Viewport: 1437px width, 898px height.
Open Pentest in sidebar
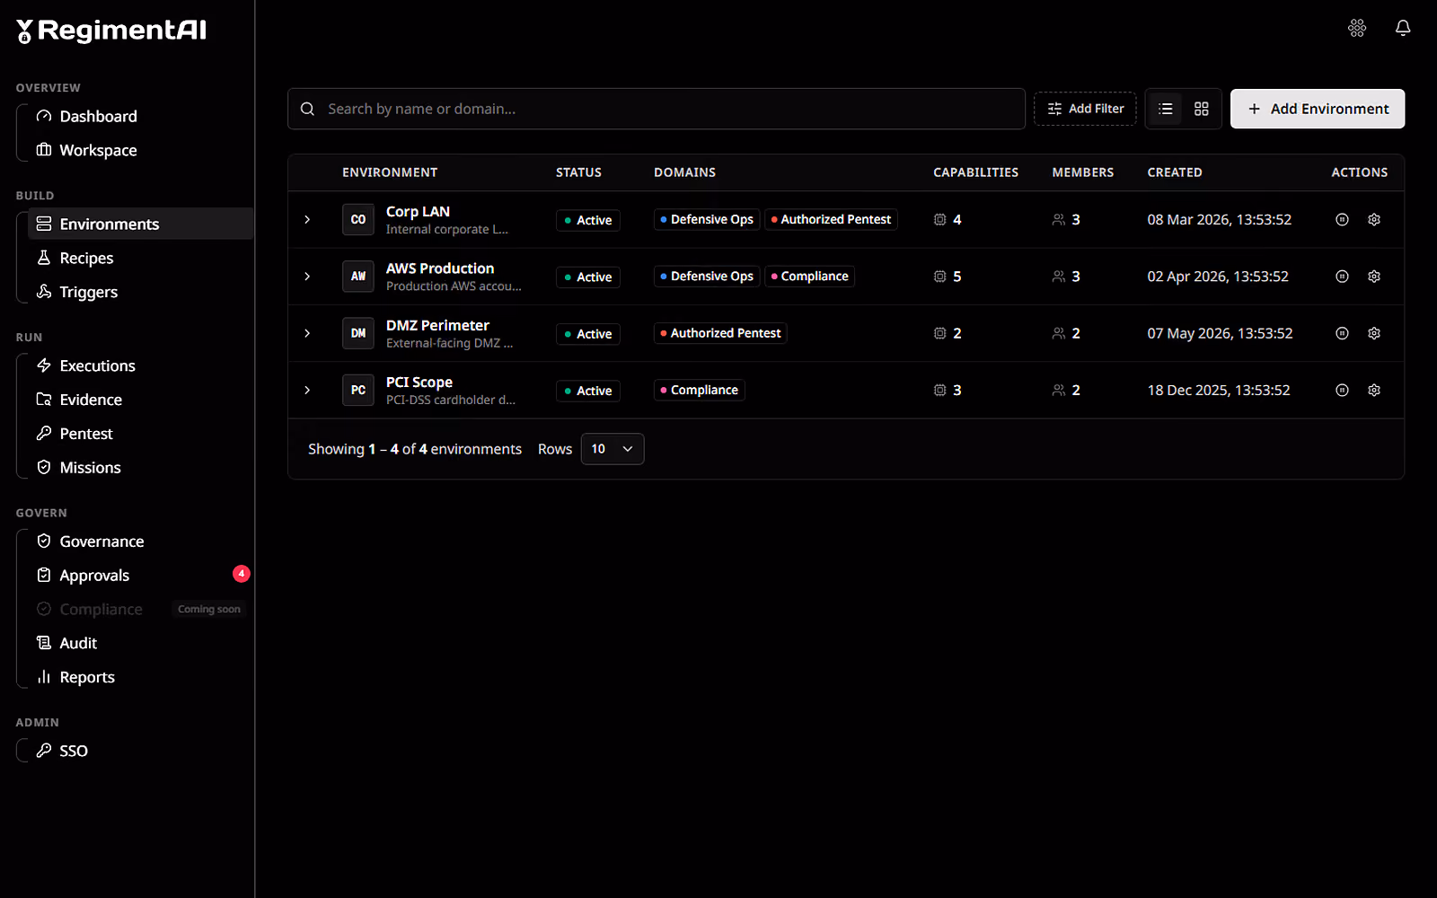pyautogui.click(x=141, y=434)
